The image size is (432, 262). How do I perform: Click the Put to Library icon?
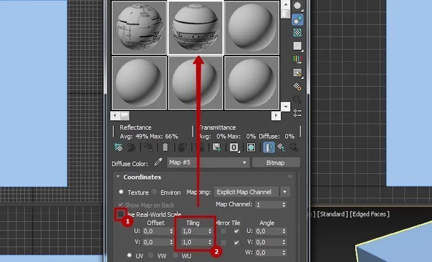click(216, 148)
